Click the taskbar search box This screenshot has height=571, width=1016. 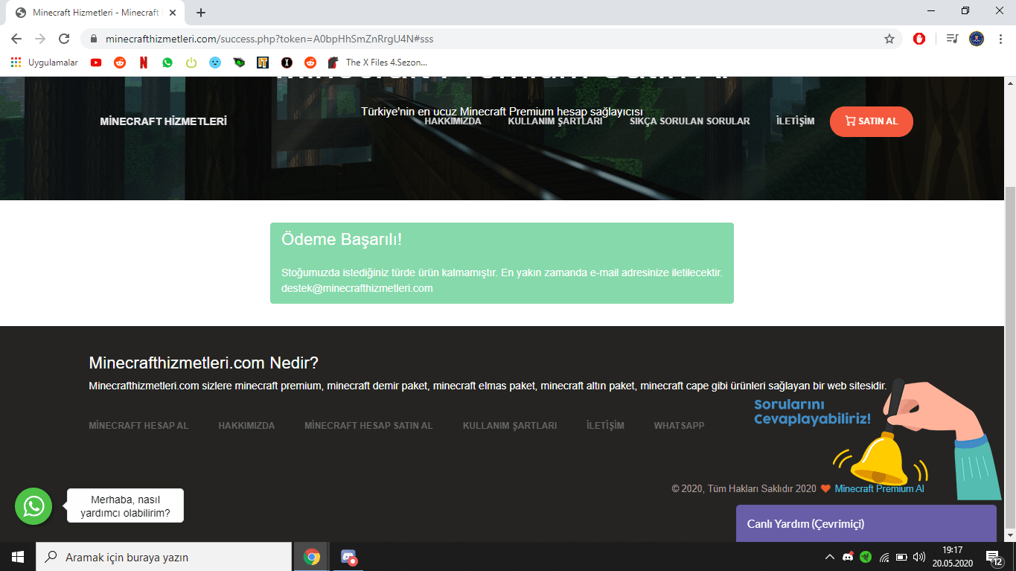164,557
